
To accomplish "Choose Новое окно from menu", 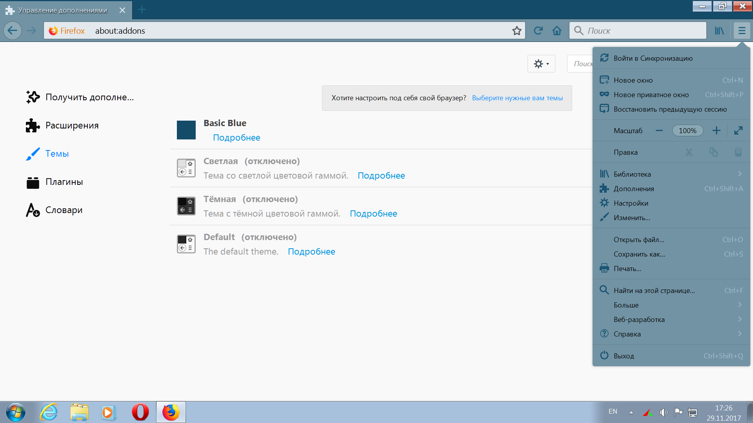I will pyautogui.click(x=671, y=80).
